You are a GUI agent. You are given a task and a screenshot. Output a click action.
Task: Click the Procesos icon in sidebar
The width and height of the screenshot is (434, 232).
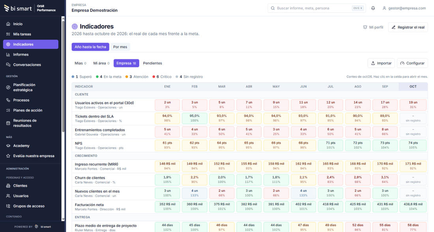(8, 100)
